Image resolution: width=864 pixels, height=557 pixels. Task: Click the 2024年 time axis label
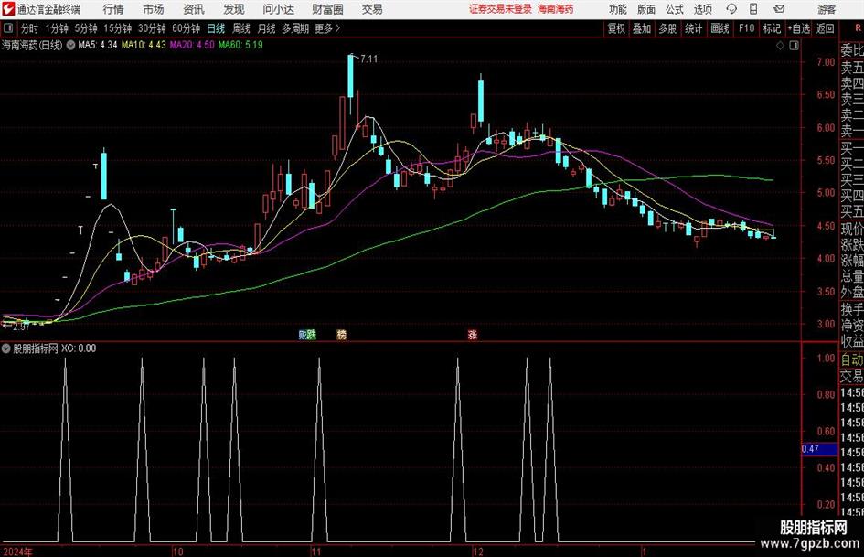tap(17, 552)
